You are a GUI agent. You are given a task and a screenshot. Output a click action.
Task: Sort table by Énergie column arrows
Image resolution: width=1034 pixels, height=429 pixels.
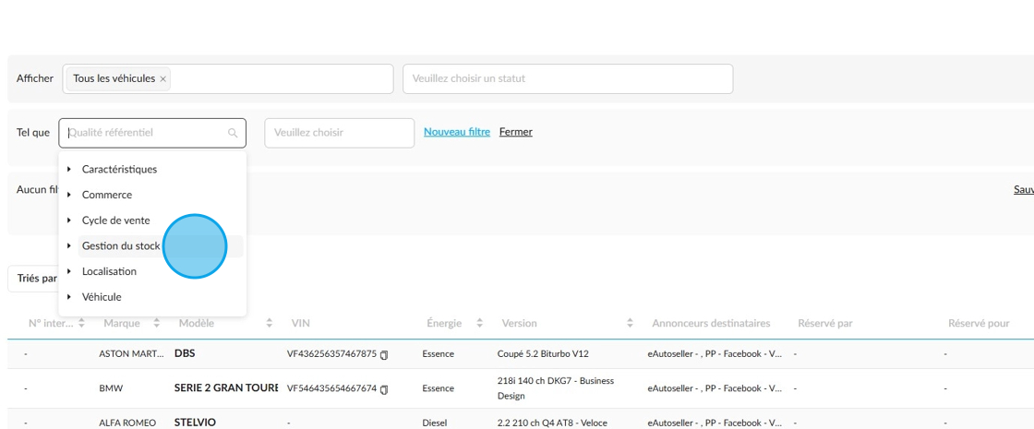pos(479,324)
